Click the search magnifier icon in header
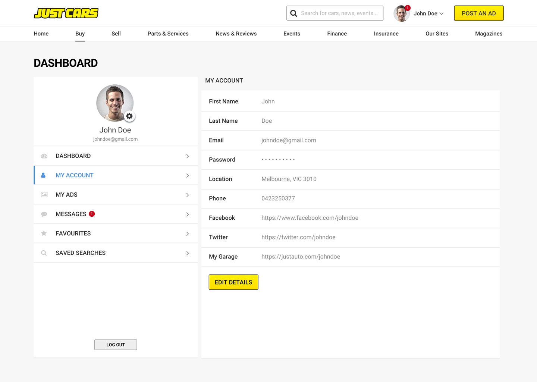Image resolution: width=537 pixels, height=382 pixels. (x=294, y=13)
